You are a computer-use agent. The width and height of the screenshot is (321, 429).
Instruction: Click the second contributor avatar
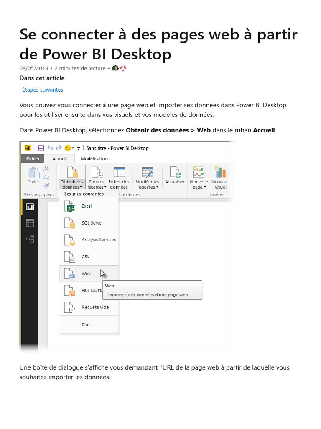coord(123,68)
